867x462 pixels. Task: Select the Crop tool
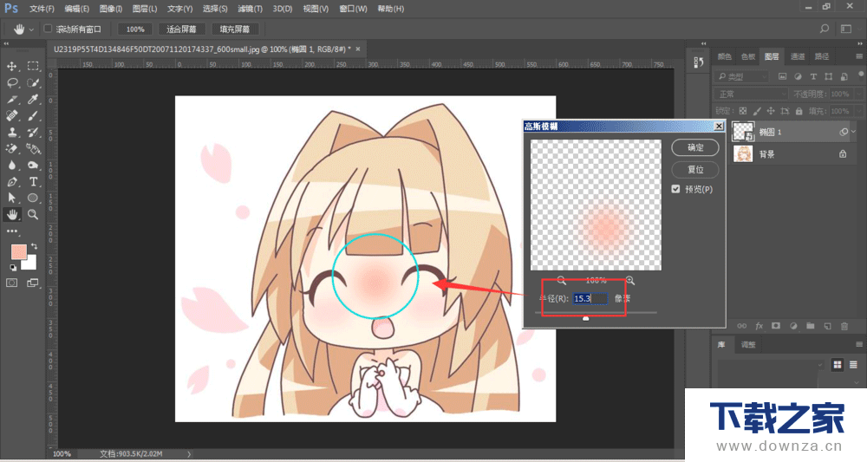coord(11,100)
